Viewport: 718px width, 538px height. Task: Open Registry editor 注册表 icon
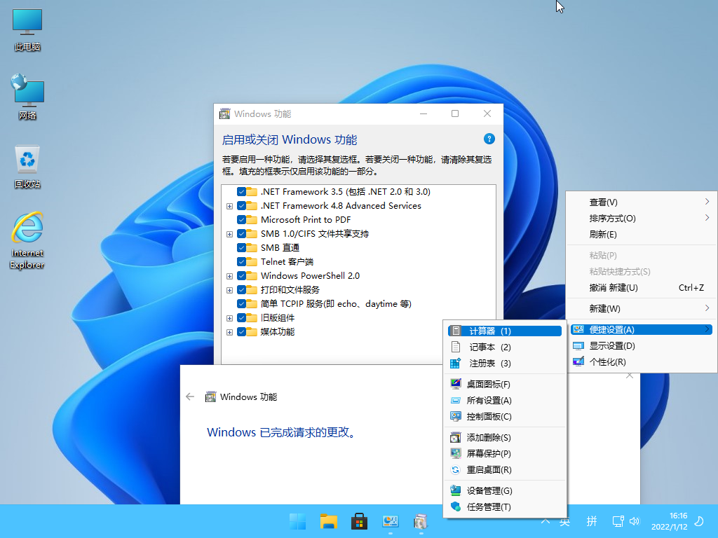coord(456,364)
